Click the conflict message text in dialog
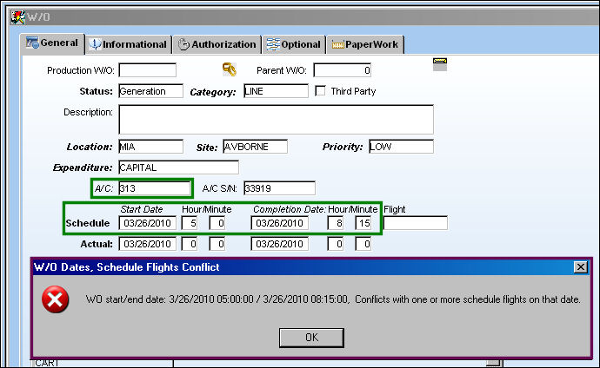 pos(333,299)
